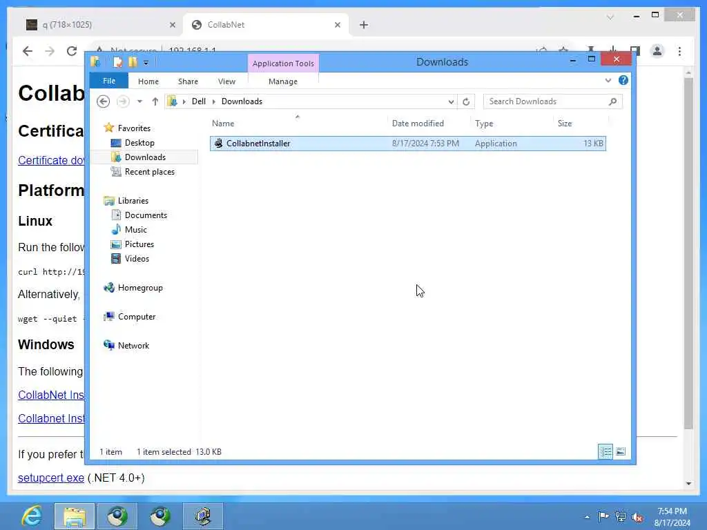The height and width of the screenshot is (530, 707).
Task: Click the Application Tools contextual tab header
Action: click(x=283, y=63)
